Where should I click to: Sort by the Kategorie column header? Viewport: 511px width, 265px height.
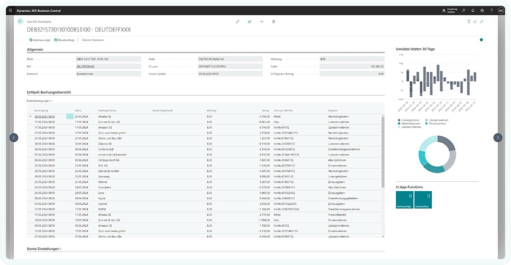(x=333, y=111)
